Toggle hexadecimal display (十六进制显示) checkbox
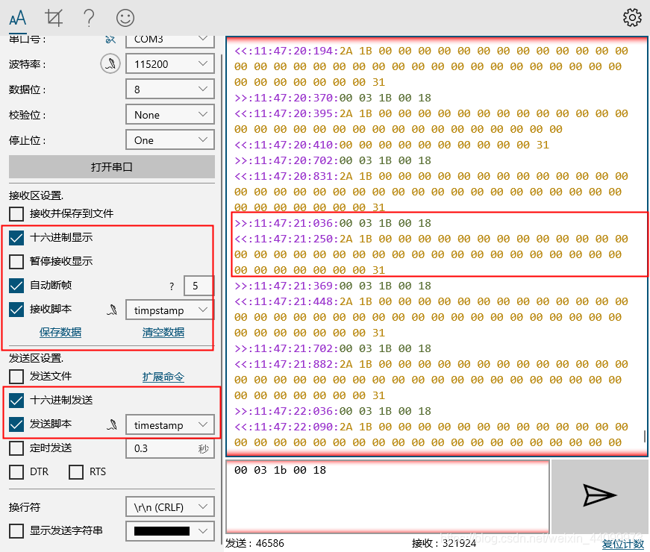Viewport: 650px width, 552px height. click(16, 238)
